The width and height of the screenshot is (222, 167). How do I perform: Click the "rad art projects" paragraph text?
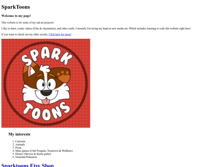28,23
